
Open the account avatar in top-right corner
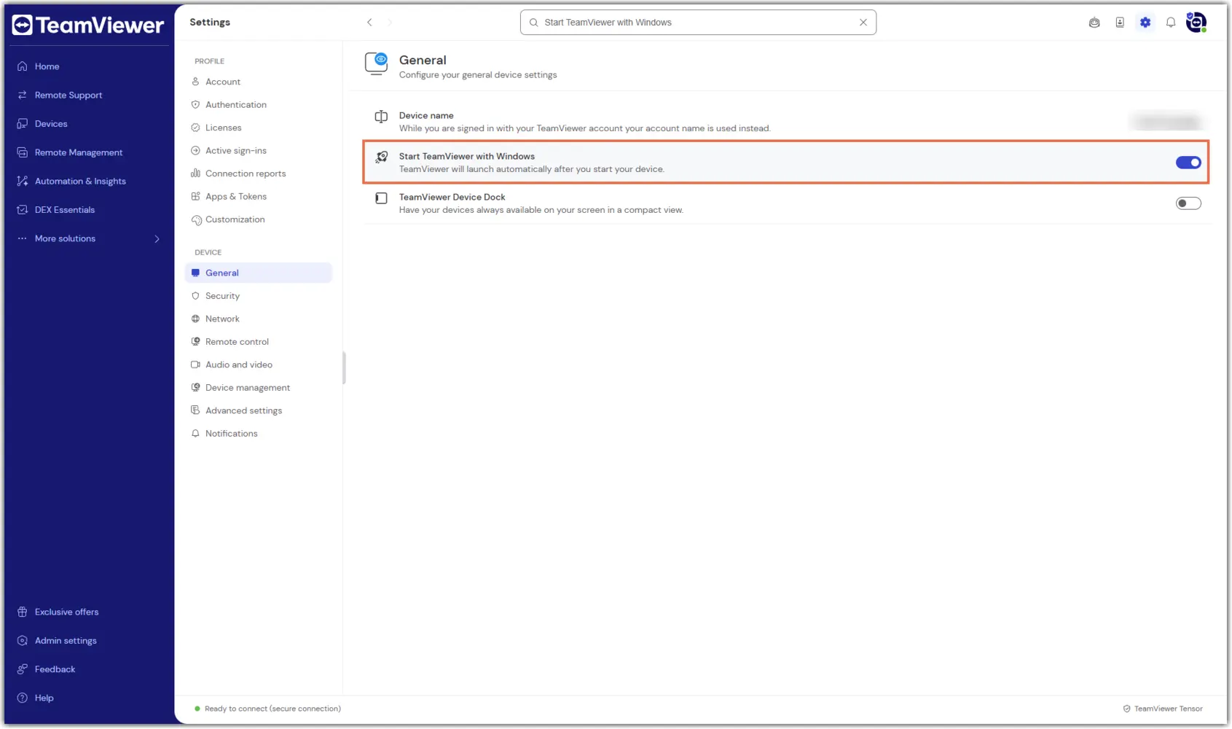pyautogui.click(x=1196, y=23)
